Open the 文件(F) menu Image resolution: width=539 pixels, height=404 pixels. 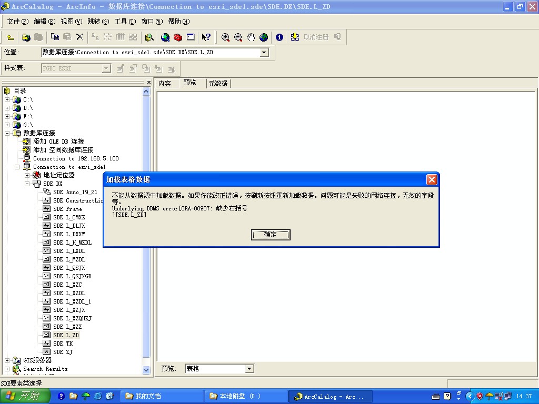click(x=17, y=22)
